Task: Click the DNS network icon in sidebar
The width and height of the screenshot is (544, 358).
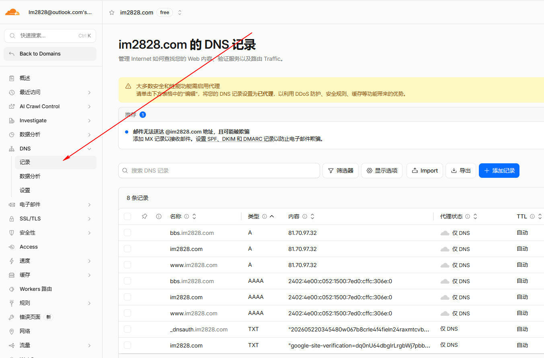Action: (12, 148)
